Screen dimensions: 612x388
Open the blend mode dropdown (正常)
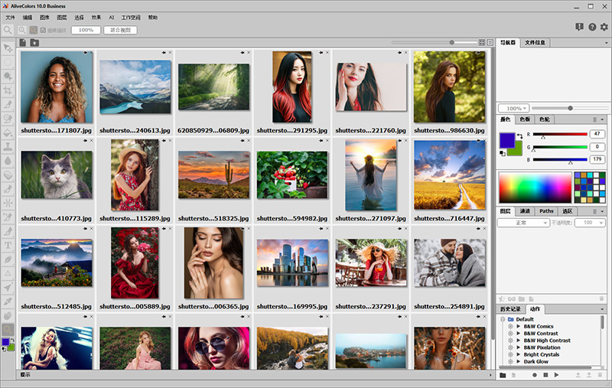click(x=522, y=223)
